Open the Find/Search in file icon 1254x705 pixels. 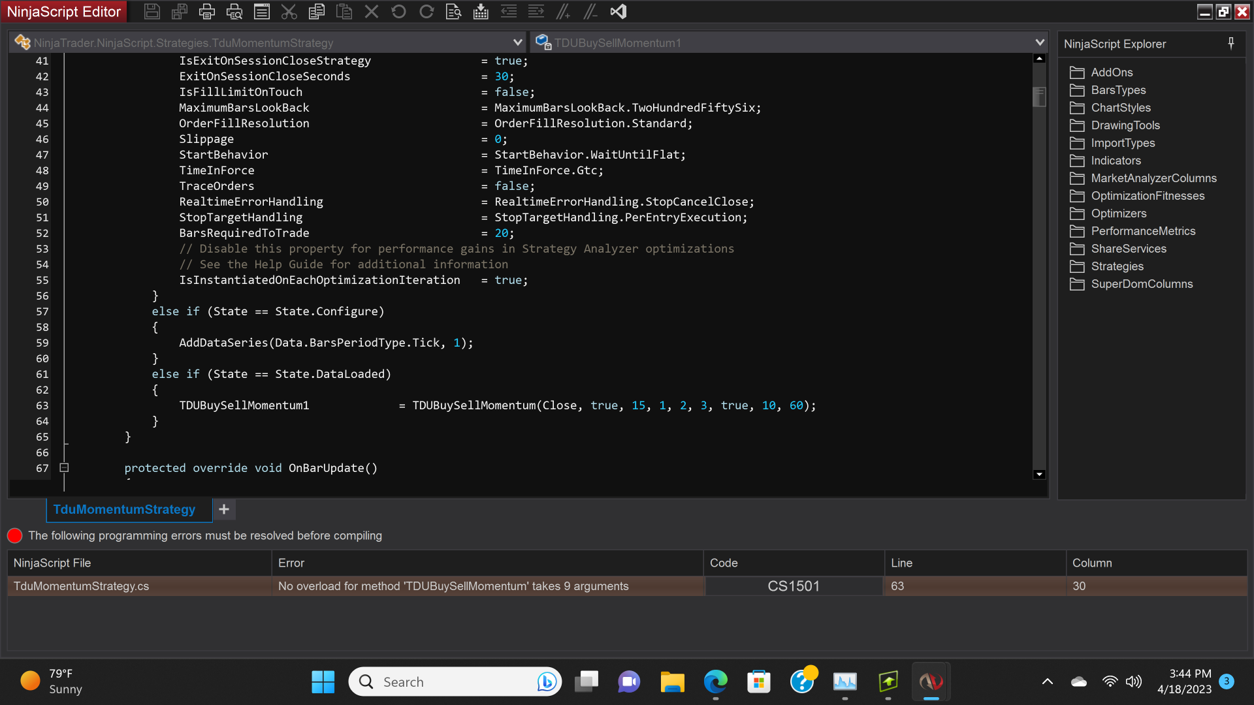453,11
